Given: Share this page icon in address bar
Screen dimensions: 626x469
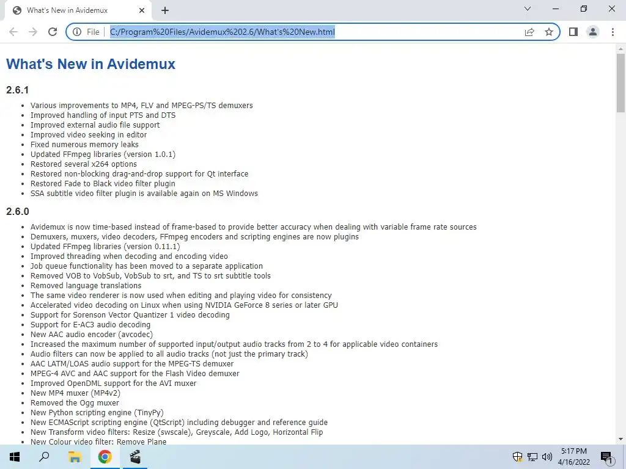Looking at the screenshot, I should tap(529, 32).
